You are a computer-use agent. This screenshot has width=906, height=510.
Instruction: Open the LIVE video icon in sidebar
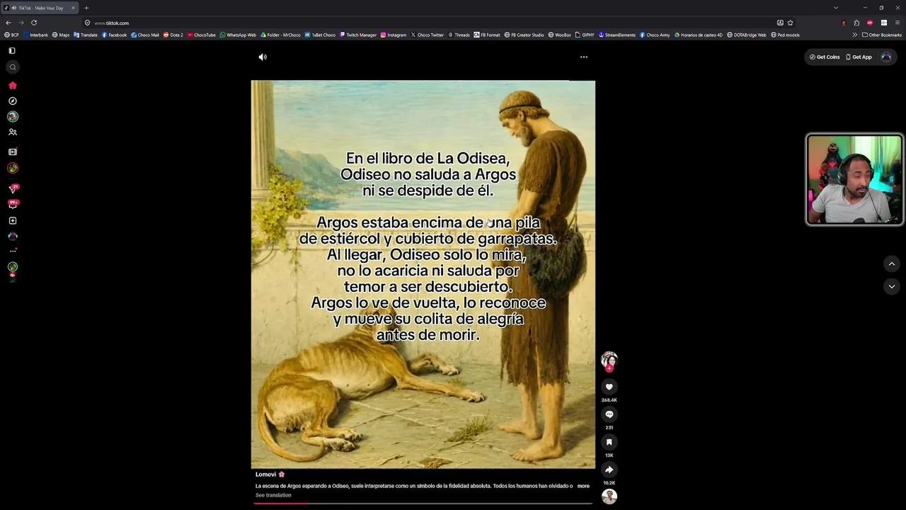12,152
